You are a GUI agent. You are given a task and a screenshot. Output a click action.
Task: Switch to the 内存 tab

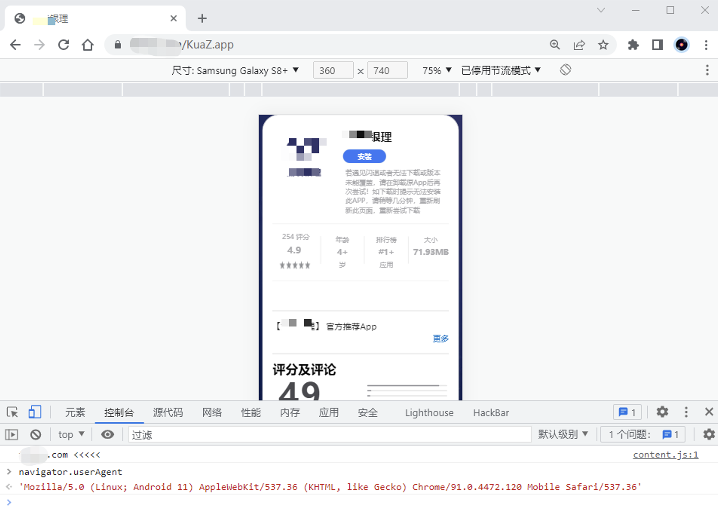[x=290, y=412]
